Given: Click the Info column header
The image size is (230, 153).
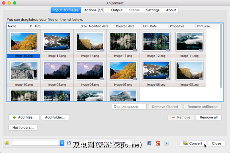Looking at the screenshot, I should (x=47, y=26).
